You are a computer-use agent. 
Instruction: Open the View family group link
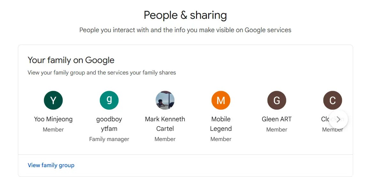51,165
